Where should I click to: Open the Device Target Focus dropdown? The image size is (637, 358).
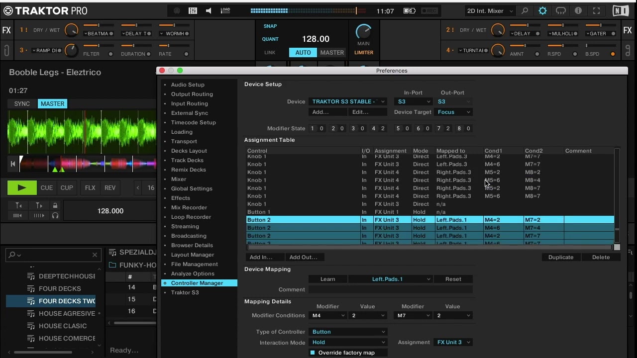pos(453,112)
